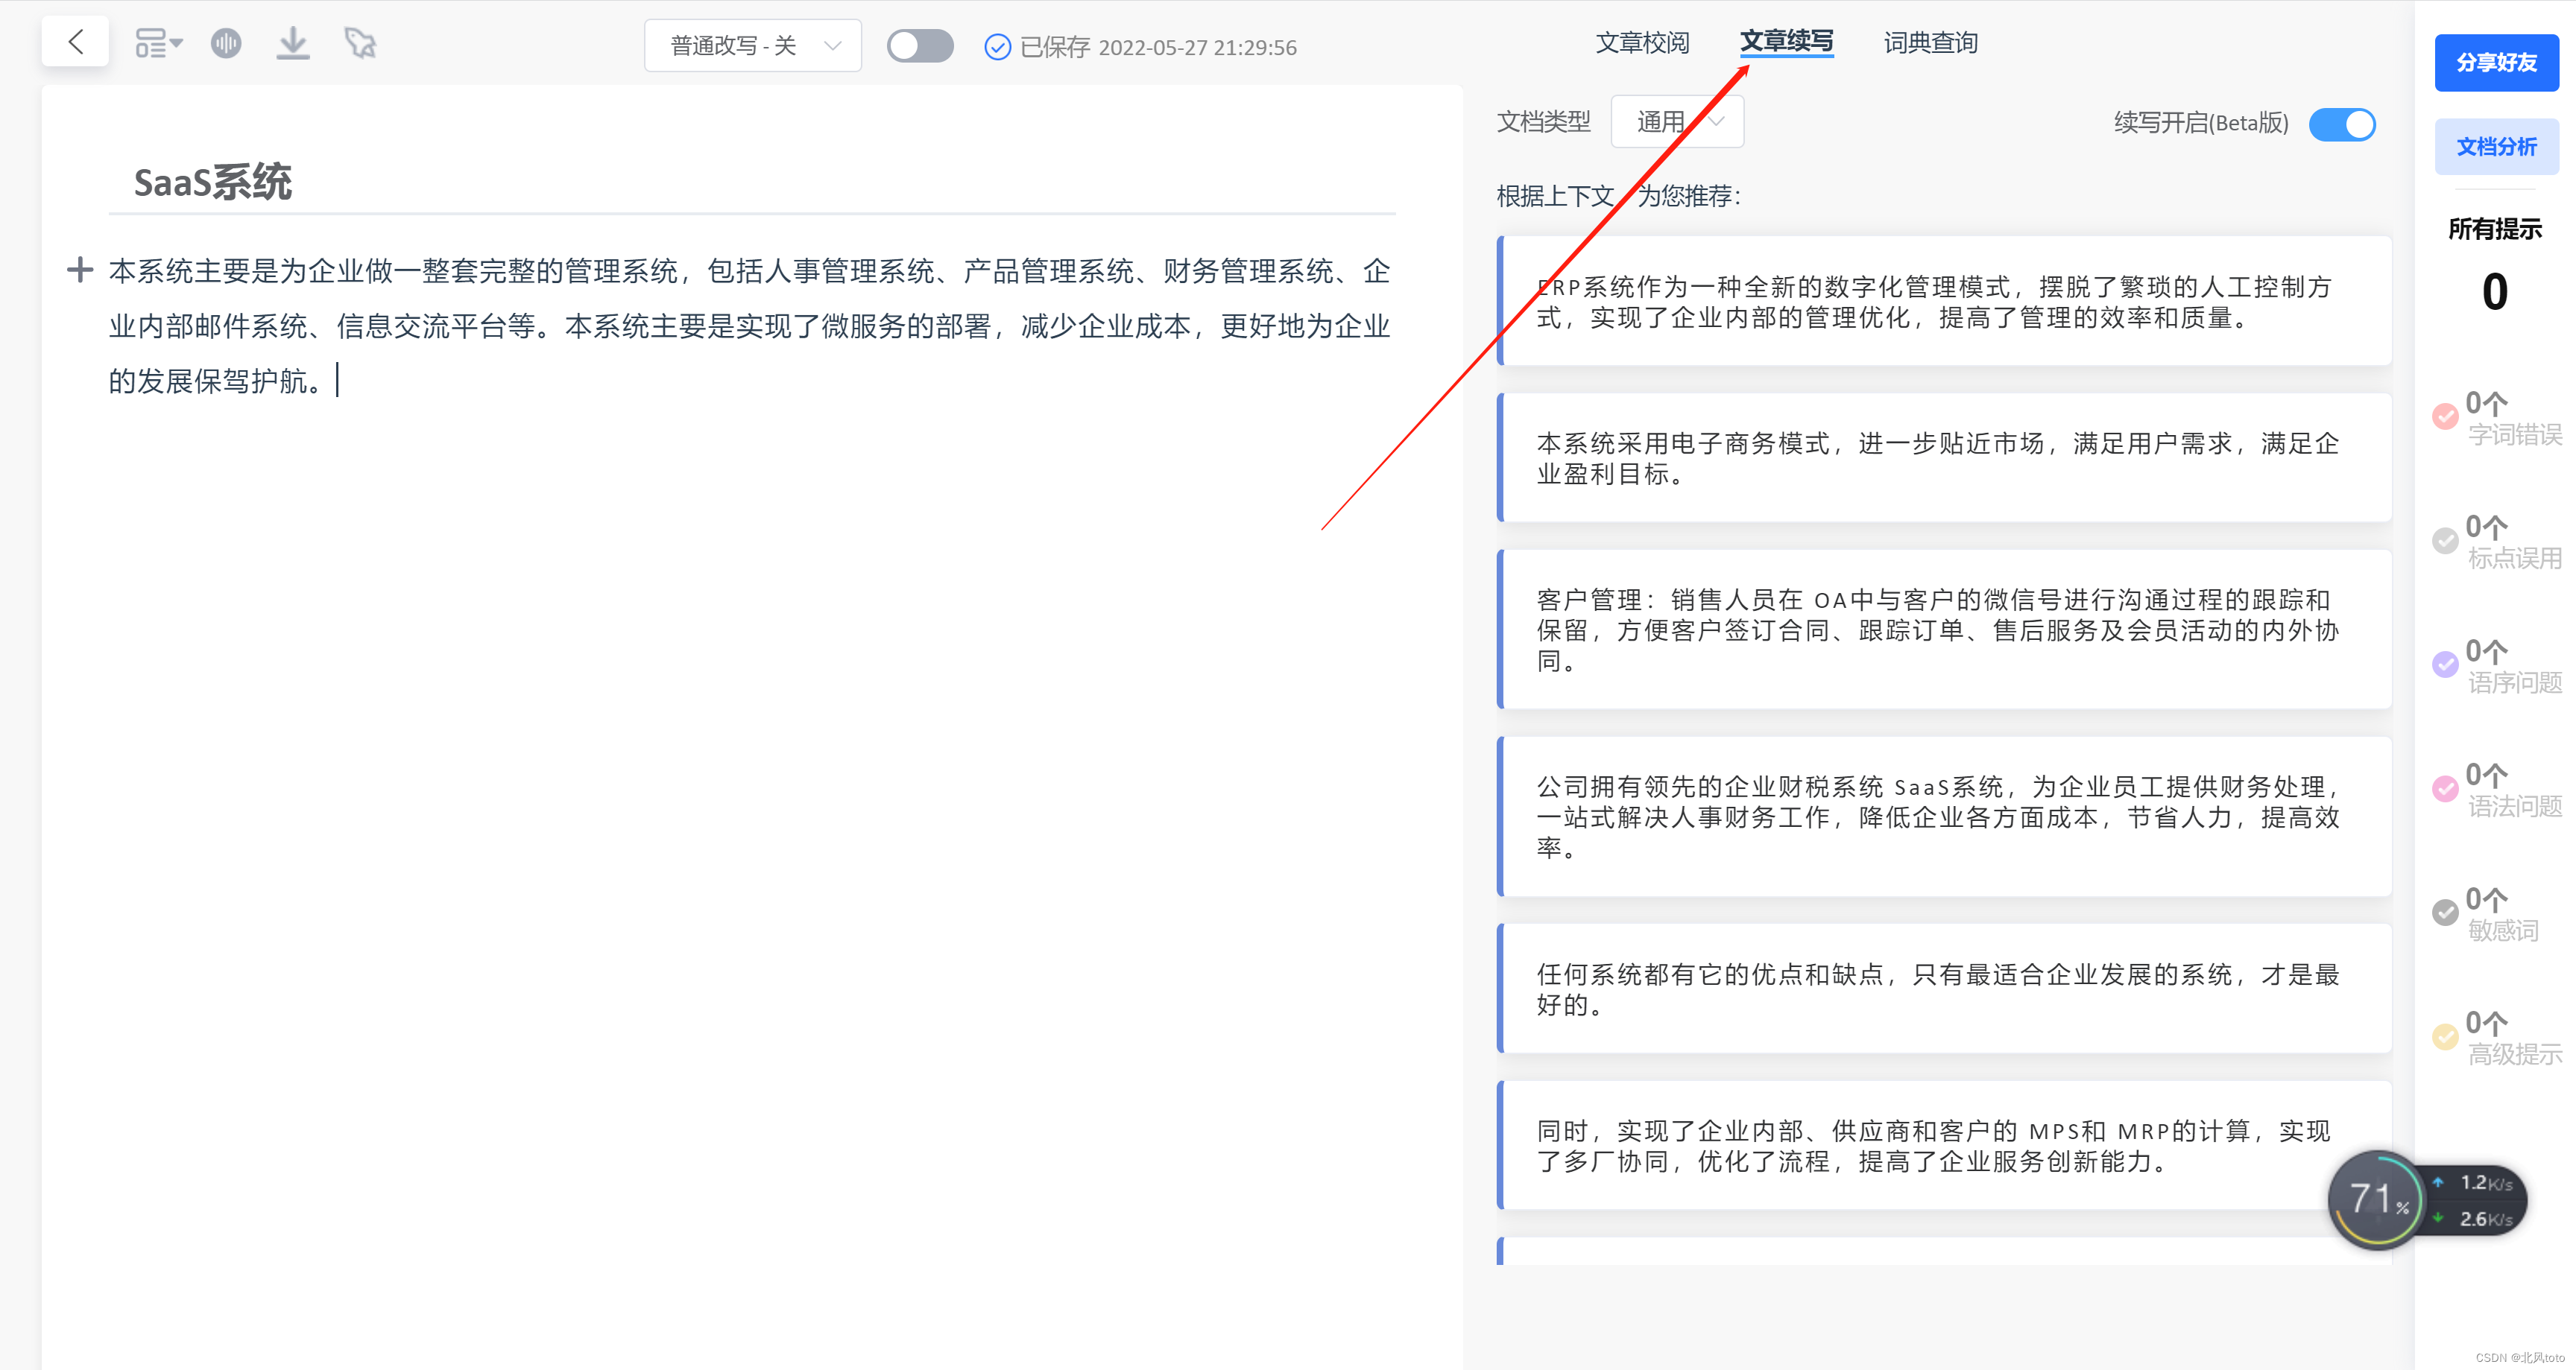2576x1370 pixels.
Task: Click the plus icon beside paragraph
Action: [x=80, y=270]
